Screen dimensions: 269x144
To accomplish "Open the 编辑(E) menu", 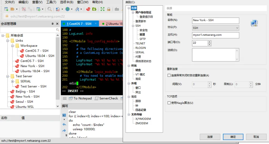I will tap(23, 2).
